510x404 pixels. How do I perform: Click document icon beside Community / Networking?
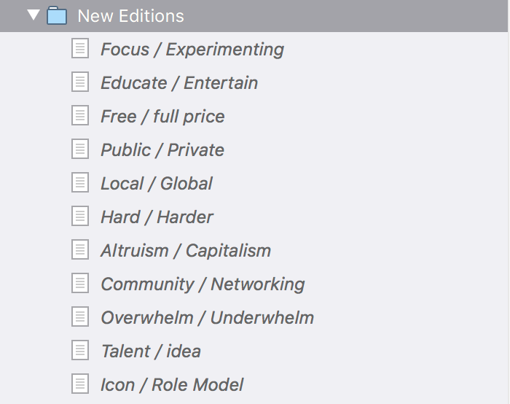pos(80,283)
